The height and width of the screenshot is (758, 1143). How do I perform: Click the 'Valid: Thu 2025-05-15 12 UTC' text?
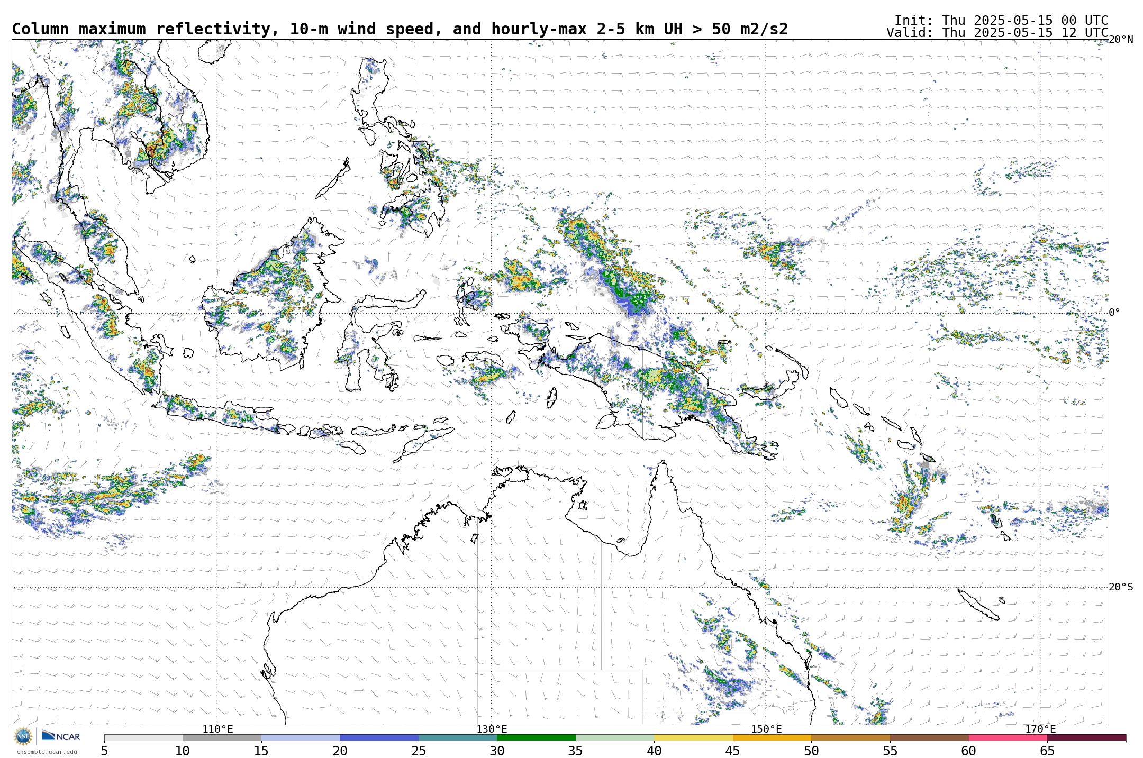pyautogui.click(x=997, y=33)
